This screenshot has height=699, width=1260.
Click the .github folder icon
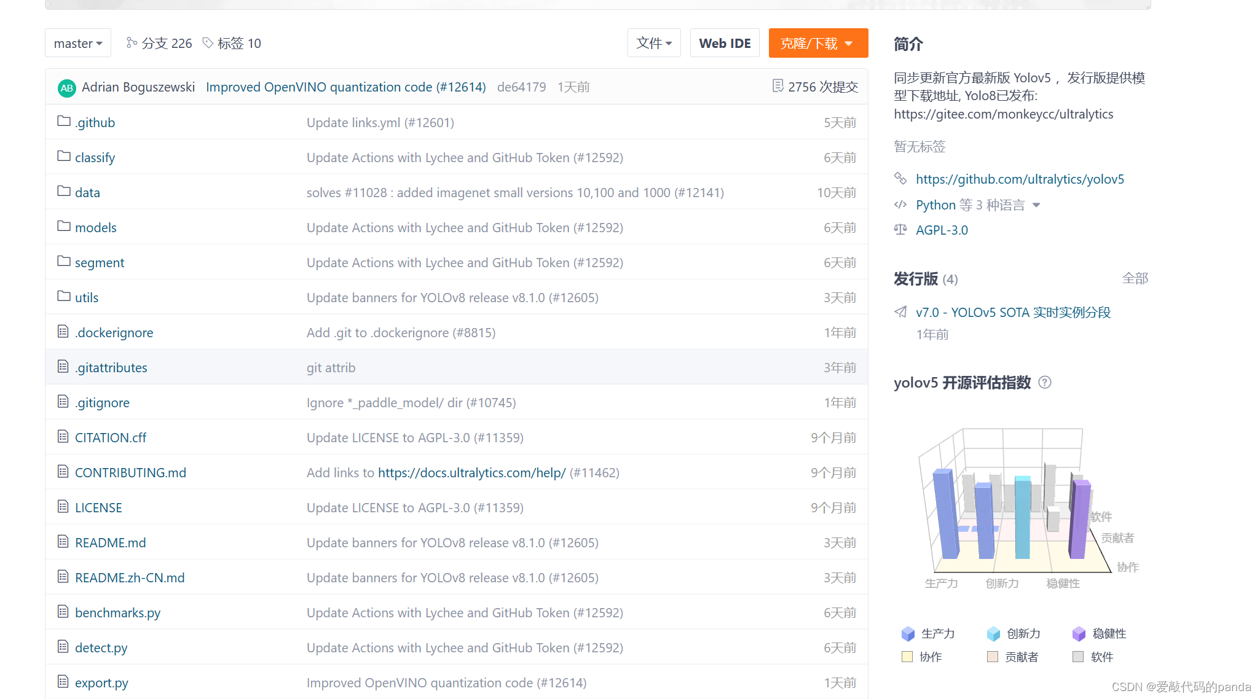(x=63, y=121)
